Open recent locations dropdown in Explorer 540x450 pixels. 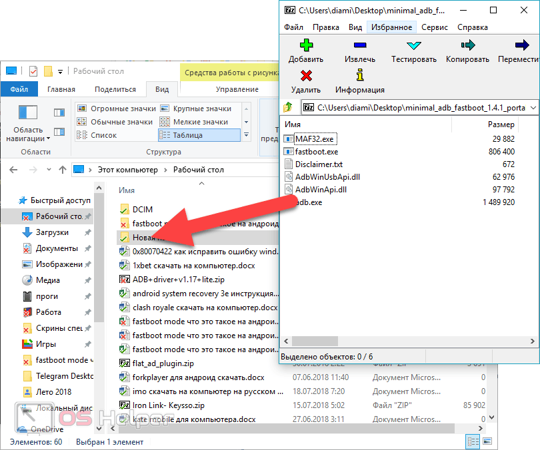tap(49, 170)
